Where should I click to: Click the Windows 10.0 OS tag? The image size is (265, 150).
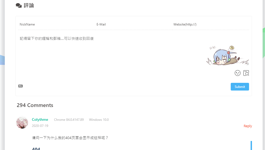(x=99, y=120)
